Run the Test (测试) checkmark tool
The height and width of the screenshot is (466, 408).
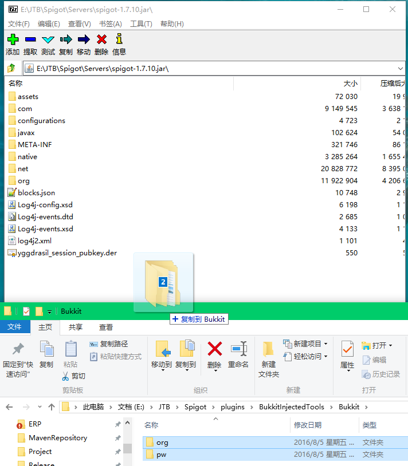click(48, 45)
